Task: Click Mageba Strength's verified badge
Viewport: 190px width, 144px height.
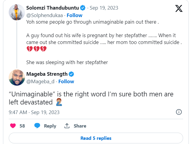Action: [x=72, y=74]
